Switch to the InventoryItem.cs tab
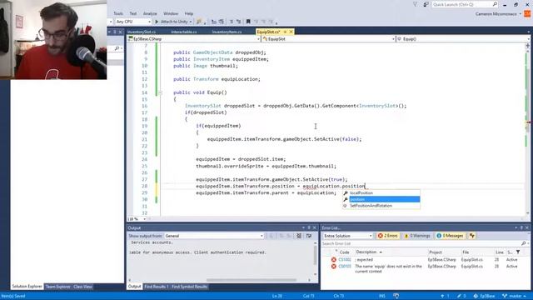533x300 pixels. coord(227,32)
